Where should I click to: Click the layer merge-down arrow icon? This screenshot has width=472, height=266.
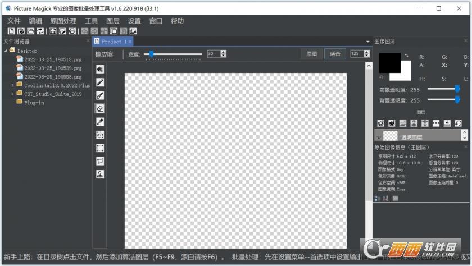(447, 123)
